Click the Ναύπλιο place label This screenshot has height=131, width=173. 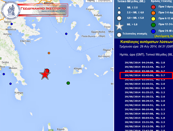11,29
